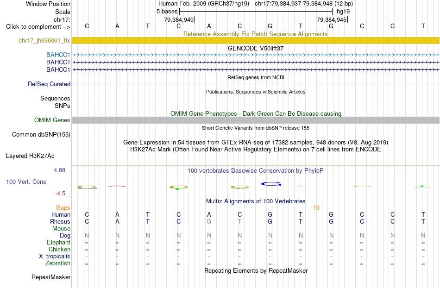
Task: Click the blue G PhyloP conservation logo
Action: (x=271, y=184)
